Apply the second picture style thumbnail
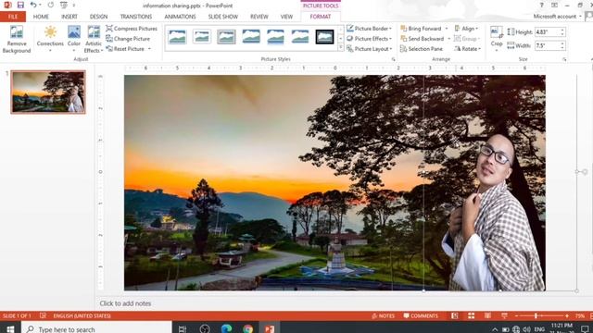 pos(202,37)
